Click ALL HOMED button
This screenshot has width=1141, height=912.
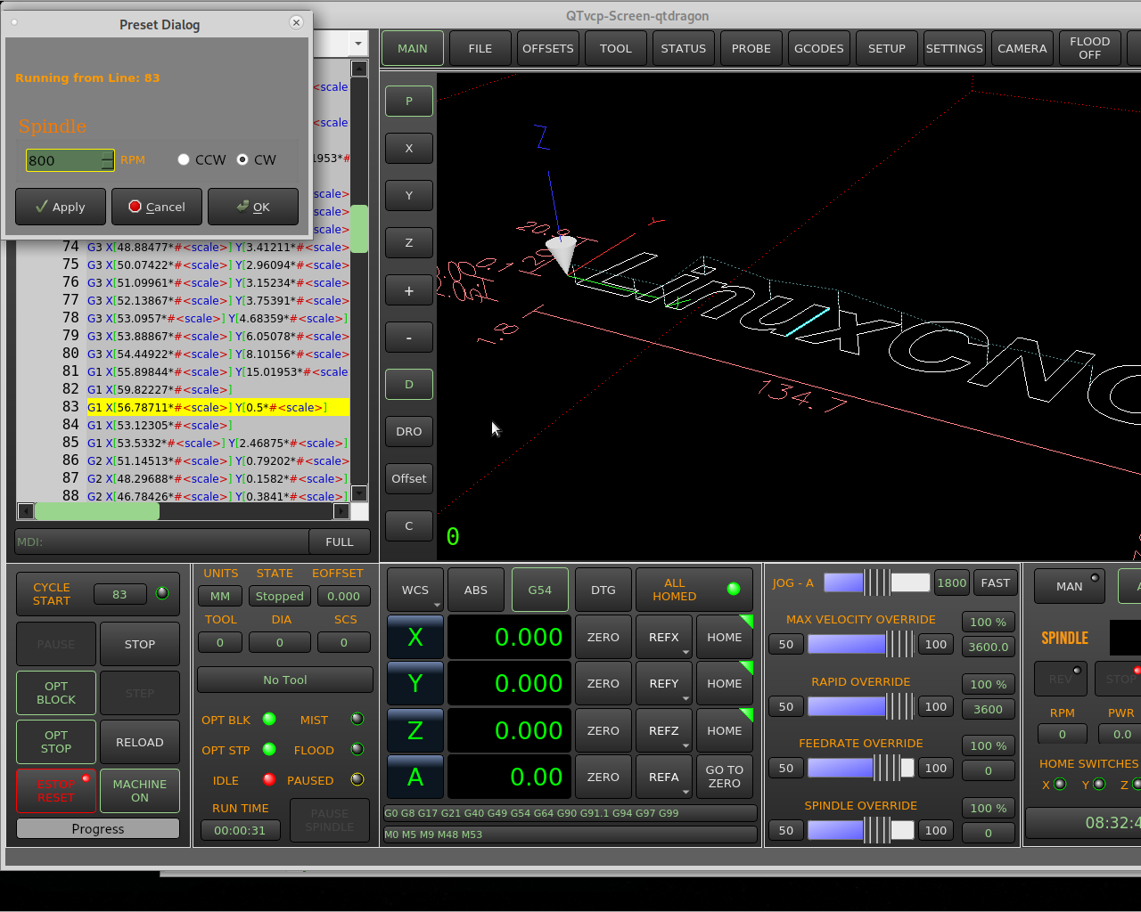(x=694, y=590)
